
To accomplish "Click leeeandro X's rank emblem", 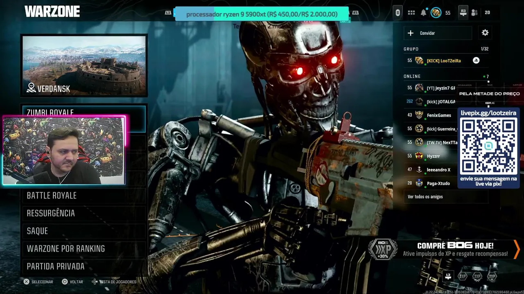I will click(419, 169).
